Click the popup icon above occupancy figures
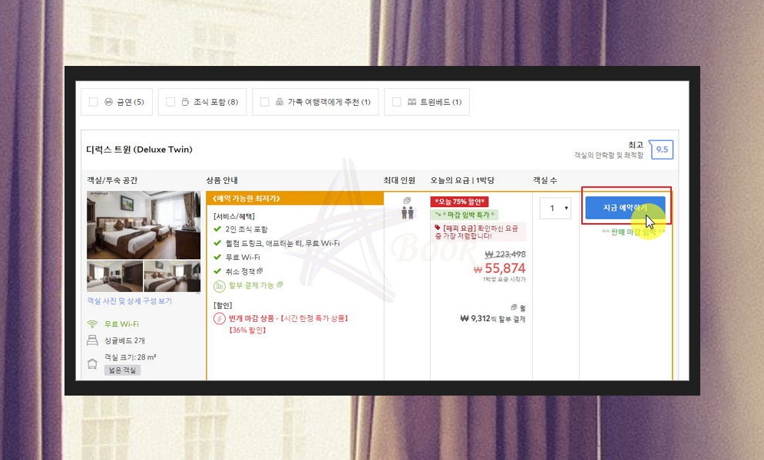Screen dimensions: 764x460 [x=407, y=200]
